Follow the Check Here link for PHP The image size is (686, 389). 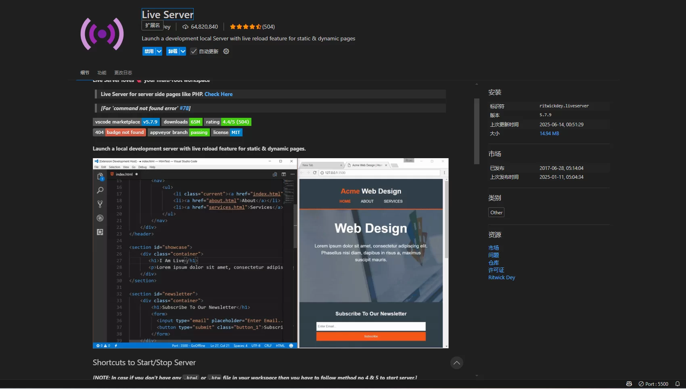coord(218,94)
